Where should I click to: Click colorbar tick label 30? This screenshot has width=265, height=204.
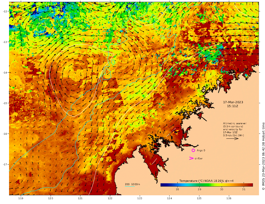click(222, 189)
